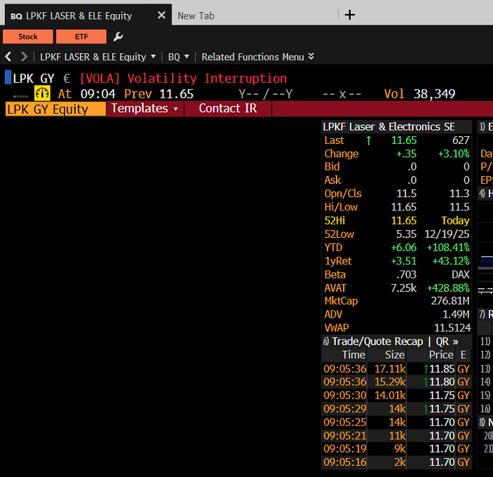Click the LPKF Laser & Electronics SE heading
Image resolution: width=493 pixels, height=477 pixels.
coord(389,127)
